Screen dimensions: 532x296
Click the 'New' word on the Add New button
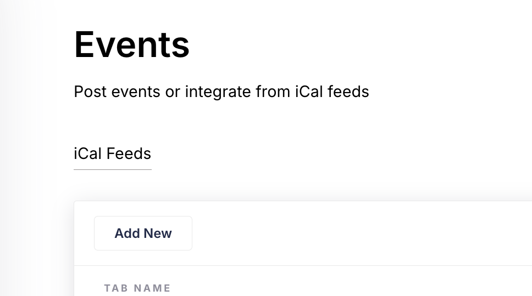157,233
